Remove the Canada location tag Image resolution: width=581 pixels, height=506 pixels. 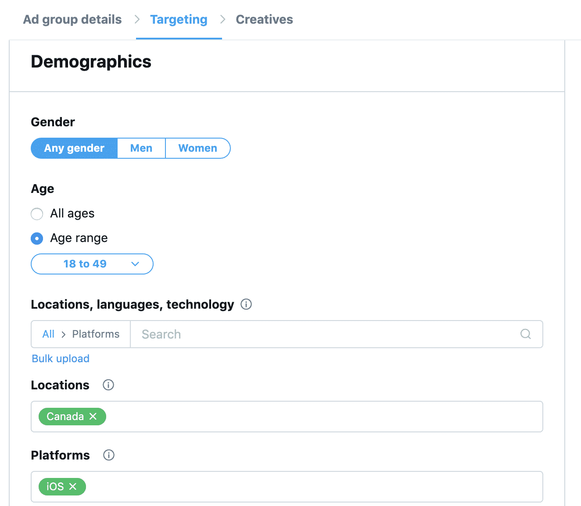pyautogui.click(x=93, y=417)
